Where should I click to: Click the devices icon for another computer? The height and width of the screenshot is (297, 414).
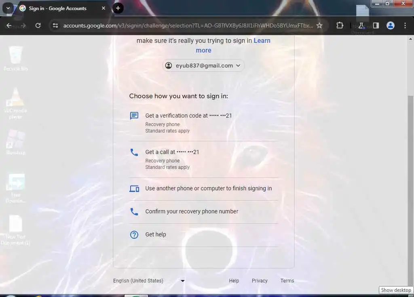pos(134,189)
